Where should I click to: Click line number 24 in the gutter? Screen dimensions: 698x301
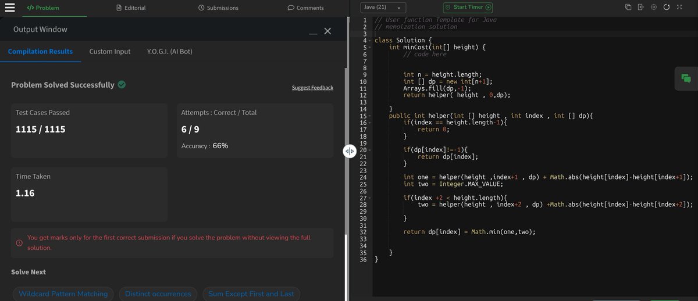pyautogui.click(x=363, y=178)
